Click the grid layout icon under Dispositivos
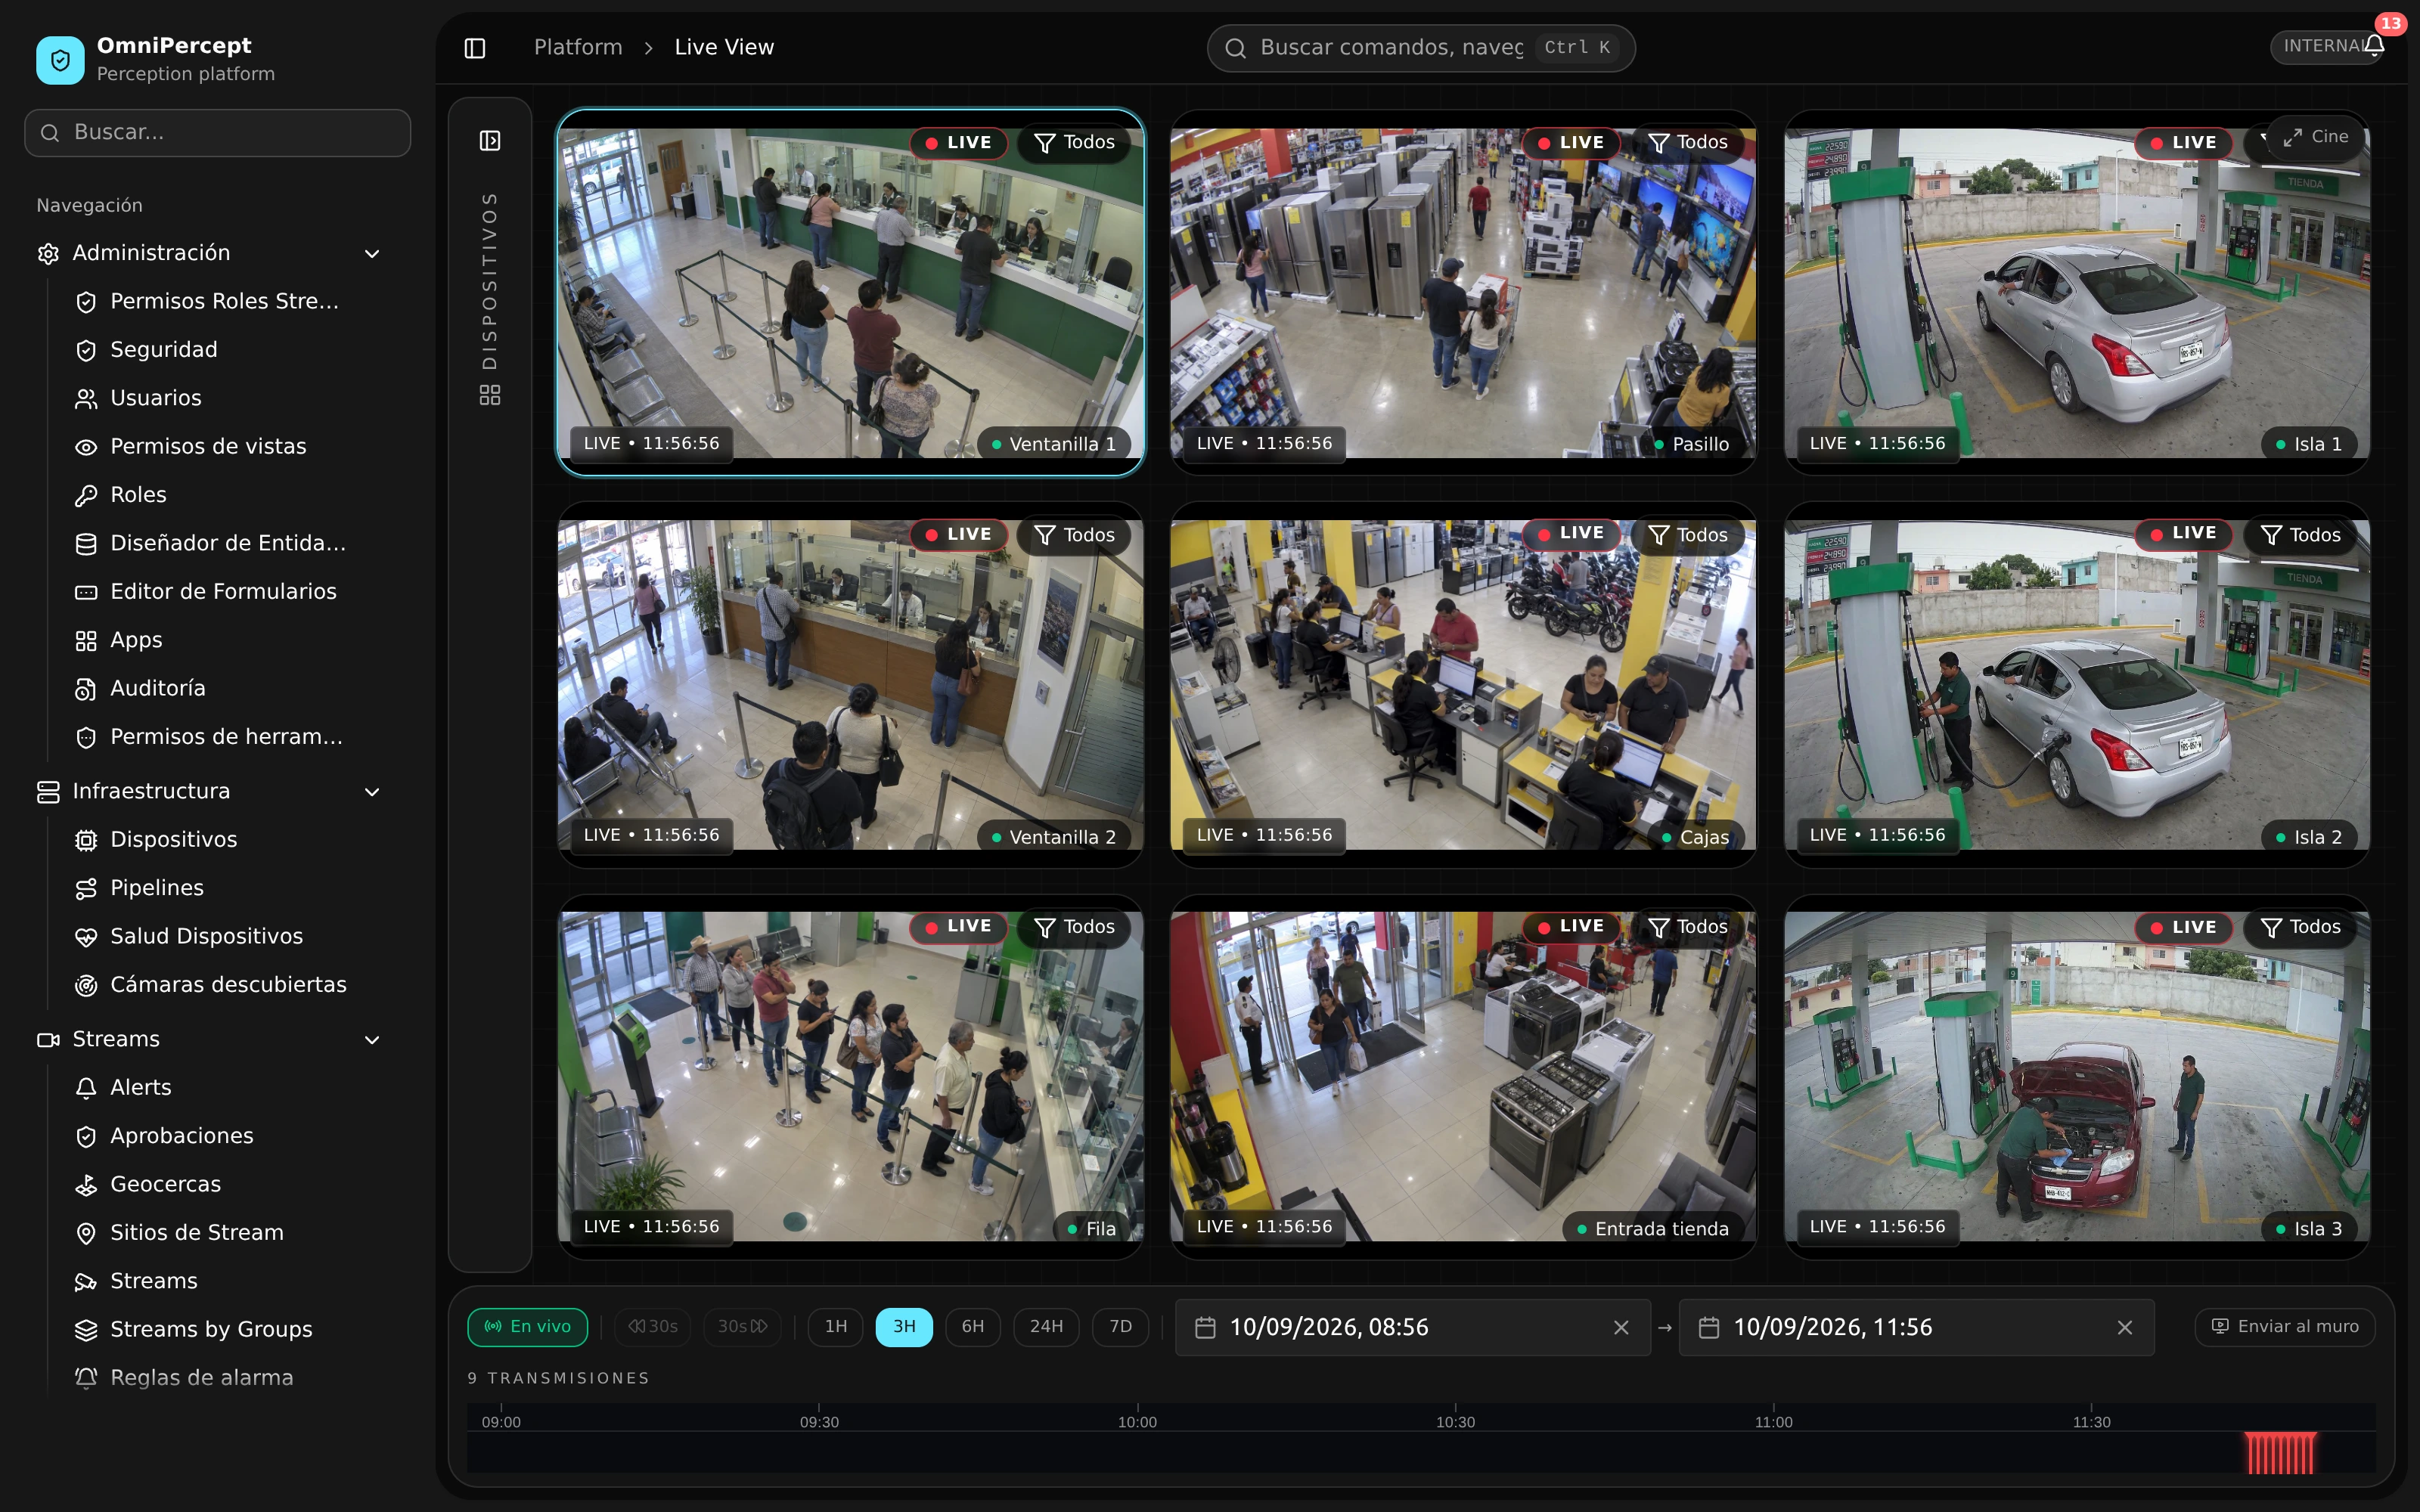 click(x=490, y=396)
